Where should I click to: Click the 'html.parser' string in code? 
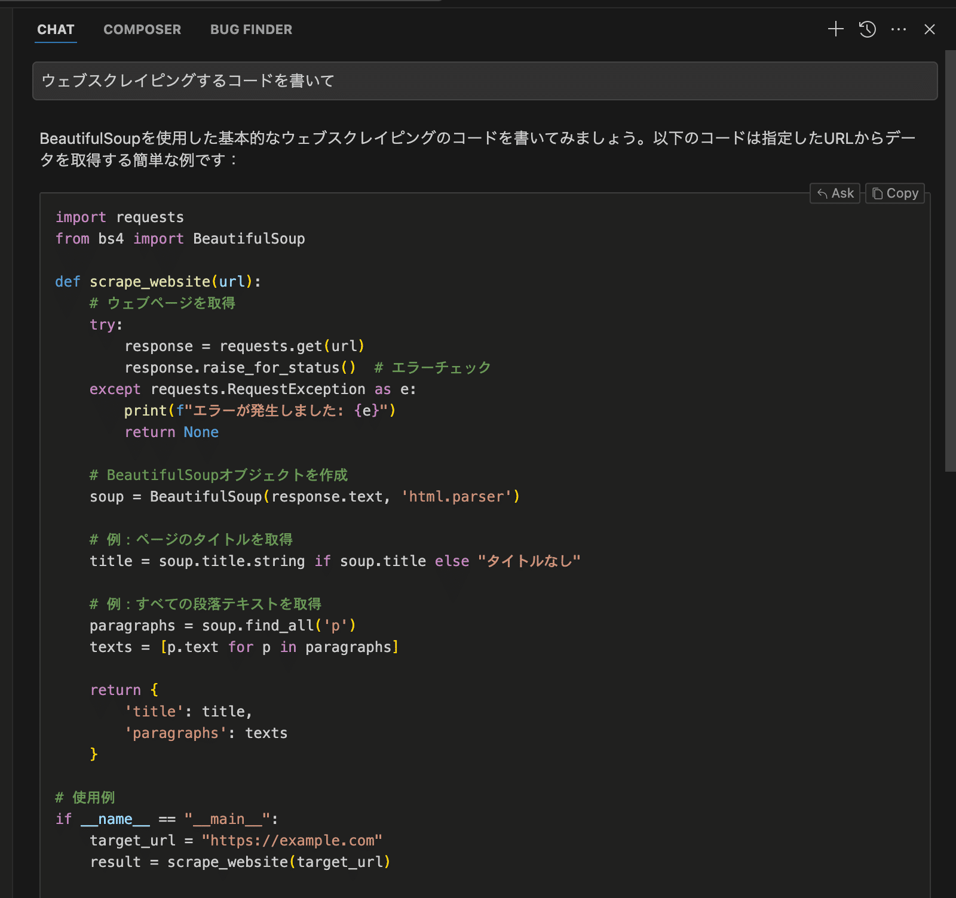click(x=456, y=497)
